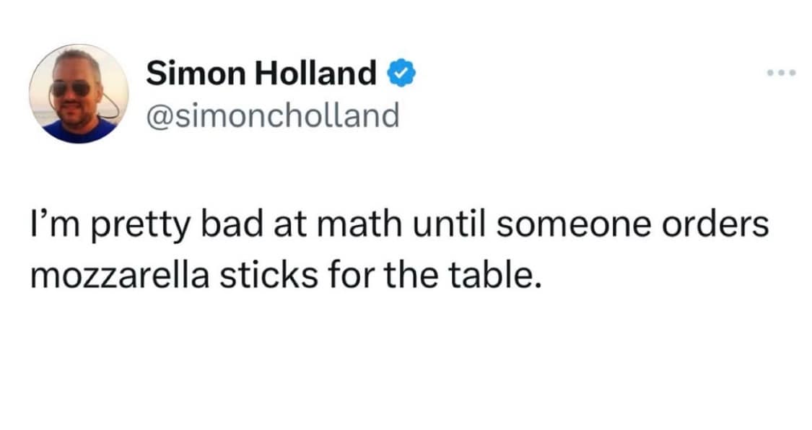Click the sunglasses on the profile avatar
This screenshot has width=812, height=430.
click(x=71, y=88)
